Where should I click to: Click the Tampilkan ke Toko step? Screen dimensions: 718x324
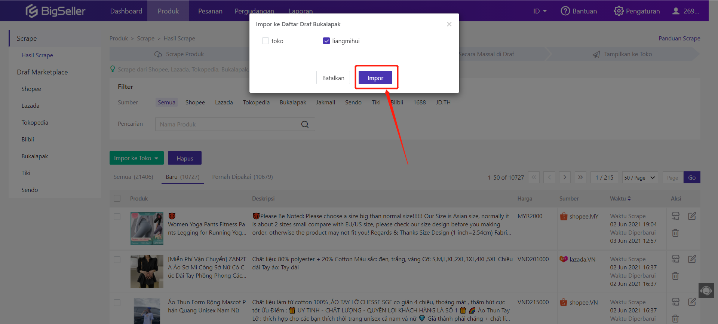(x=623, y=54)
